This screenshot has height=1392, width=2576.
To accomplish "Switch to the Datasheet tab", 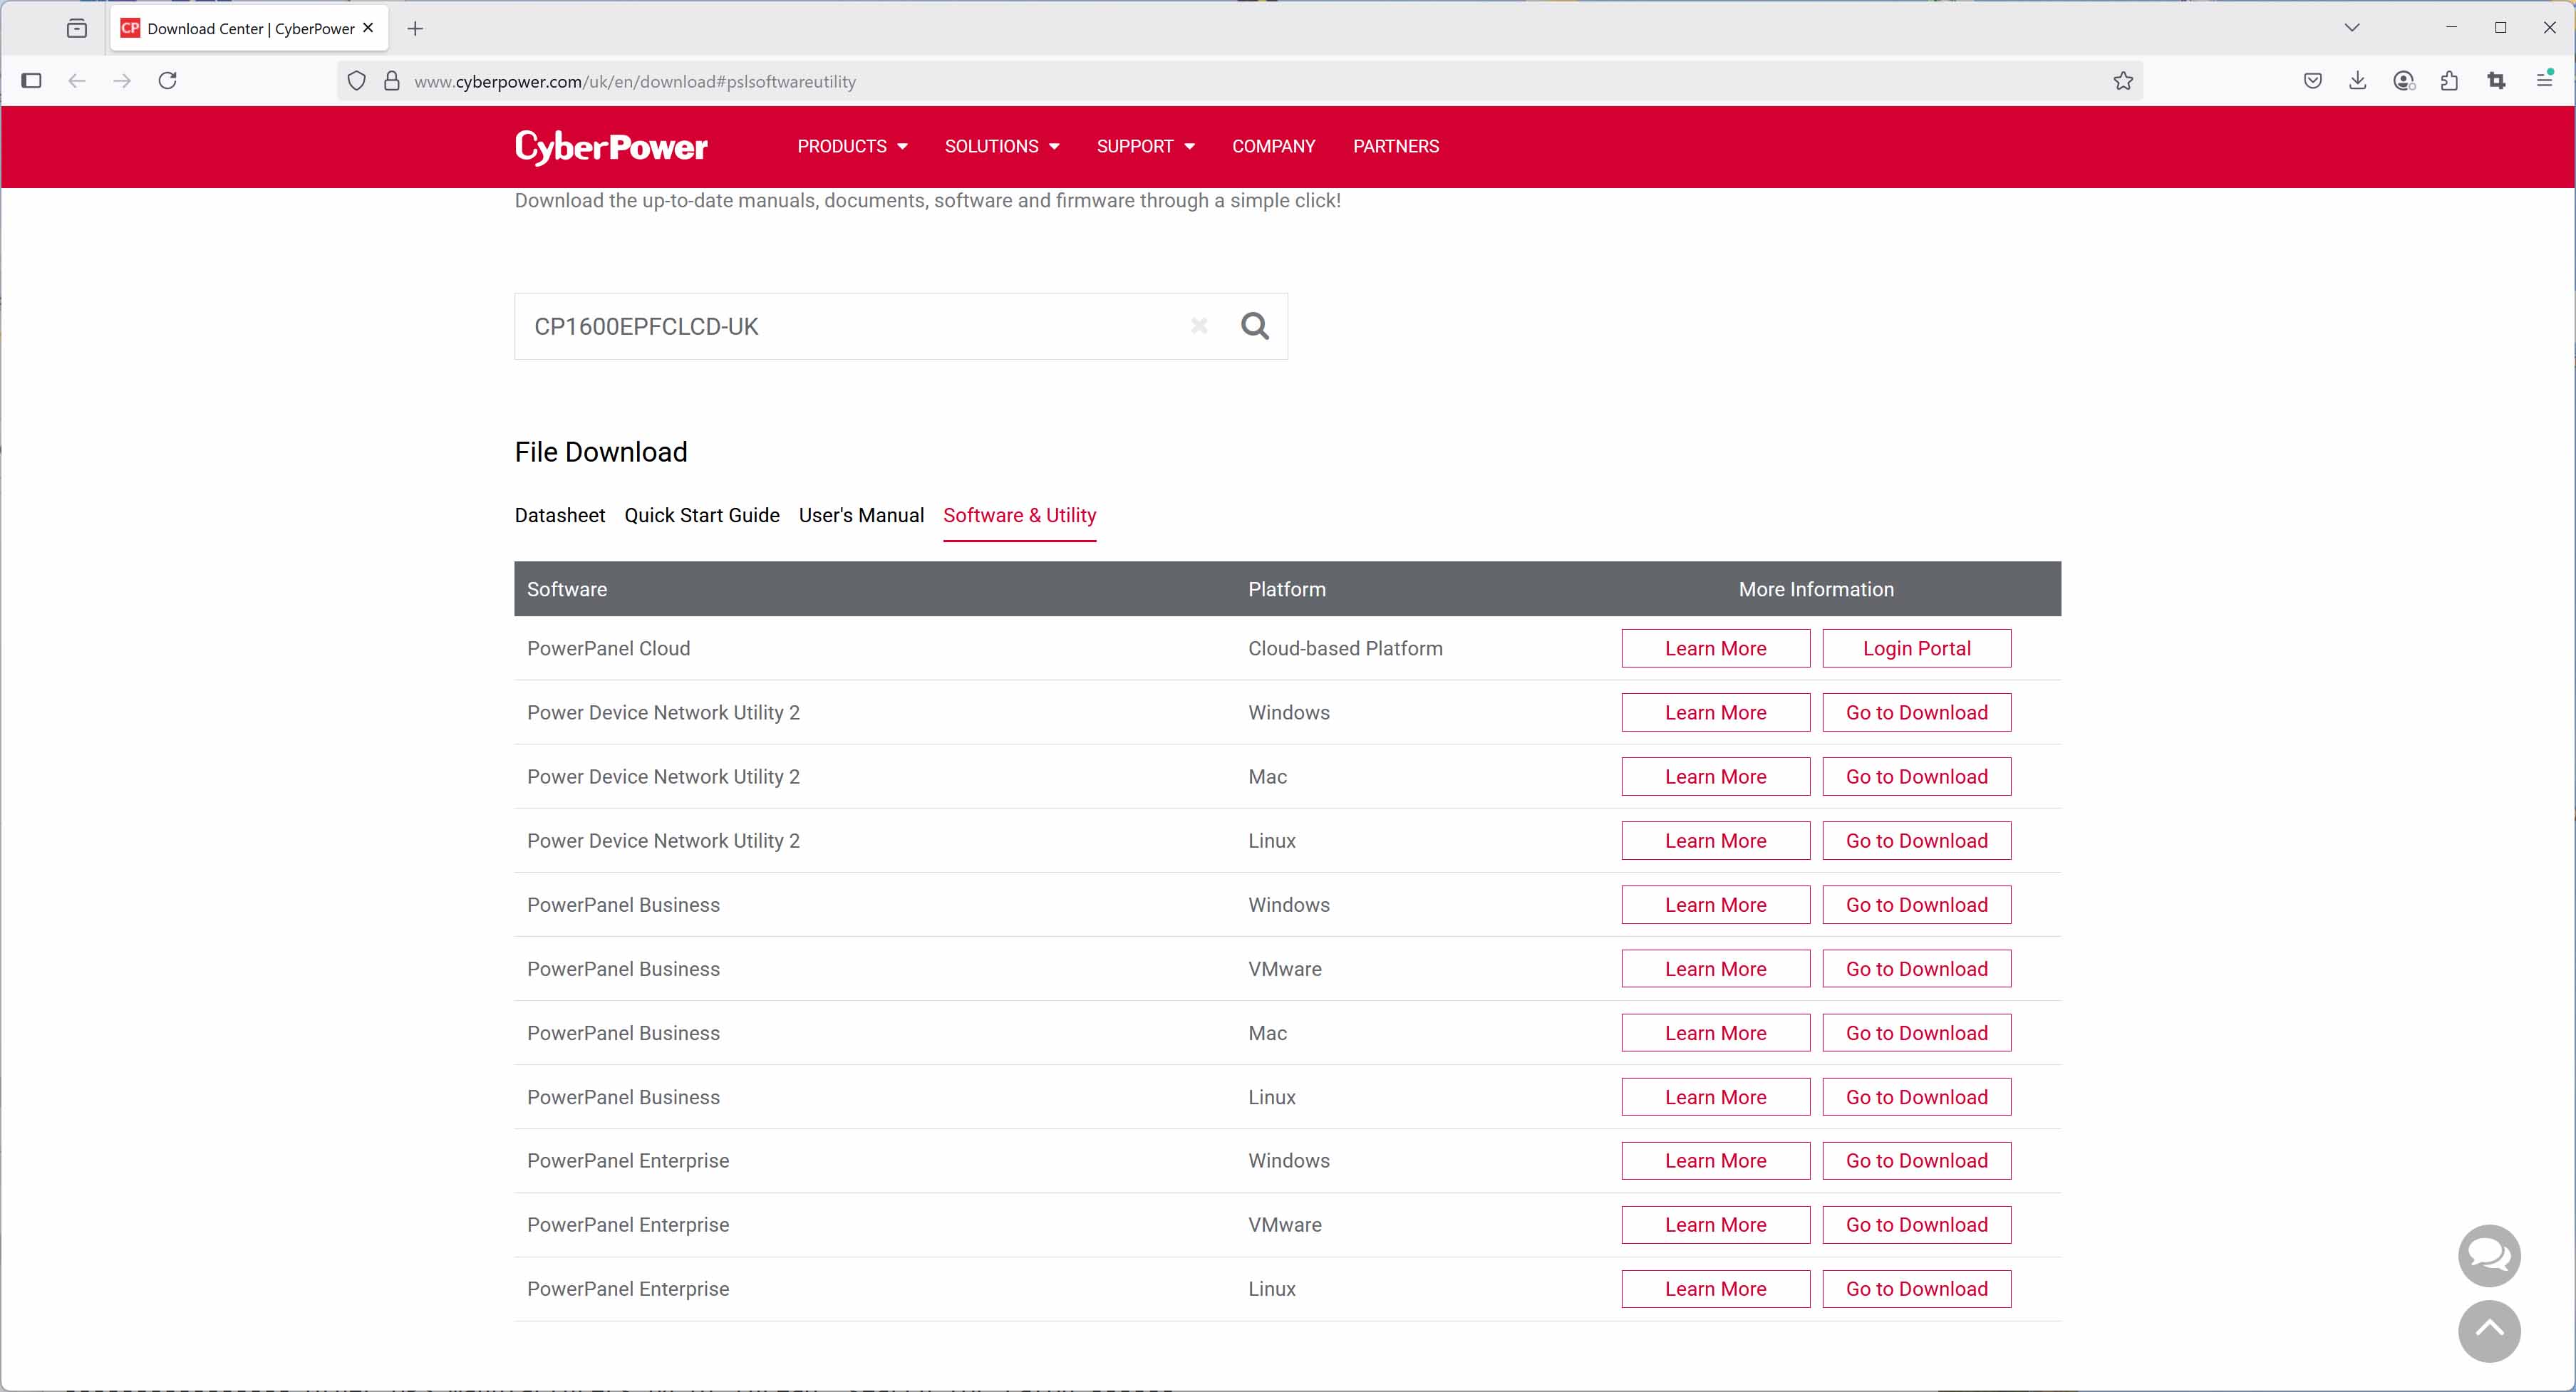I will coord(560,515).
